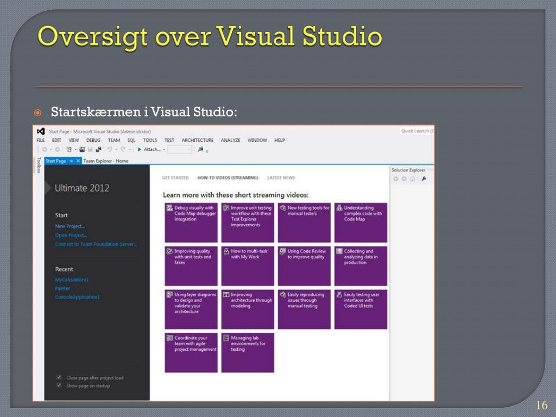Click the New Project... link
556x417 pixels.
tap(70, 226)
